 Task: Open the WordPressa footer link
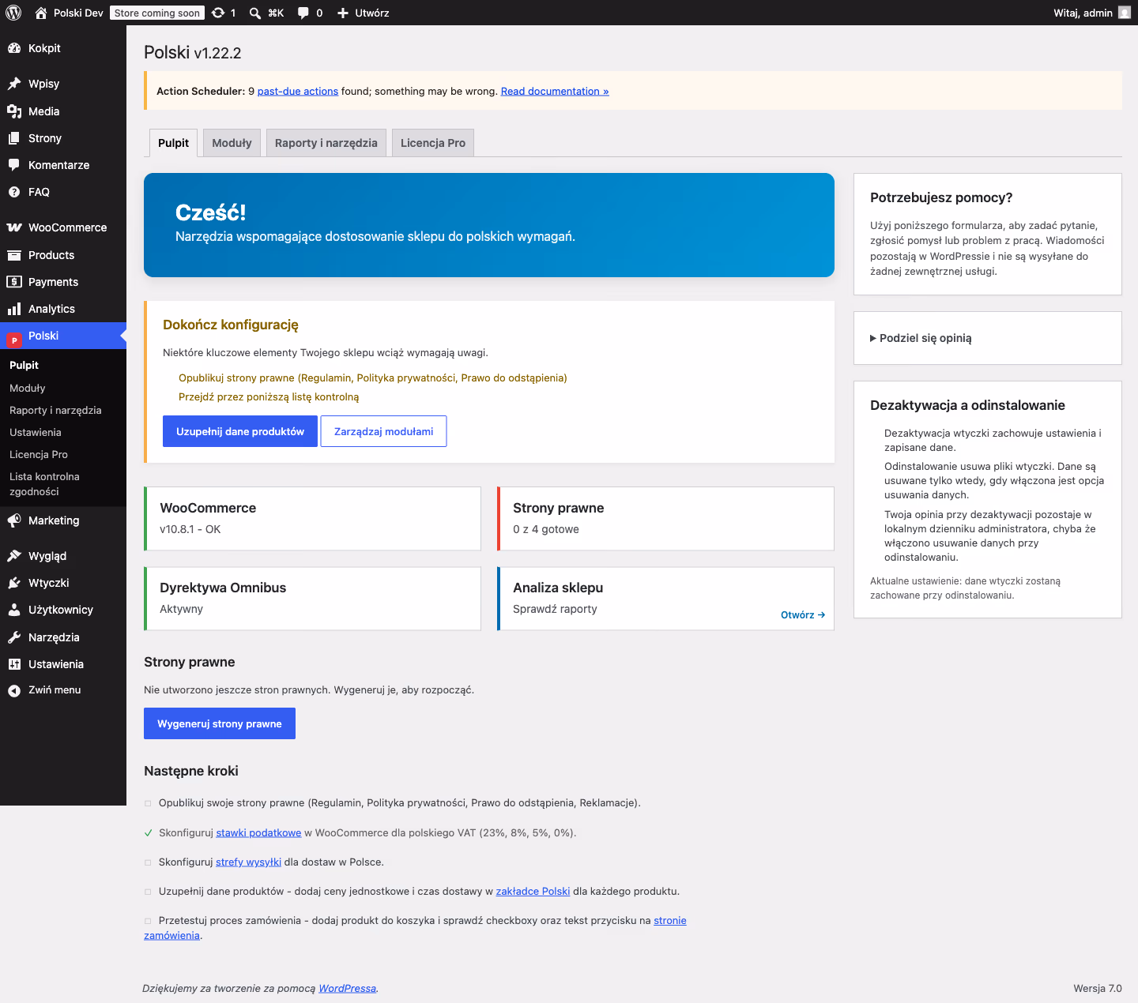348,989
